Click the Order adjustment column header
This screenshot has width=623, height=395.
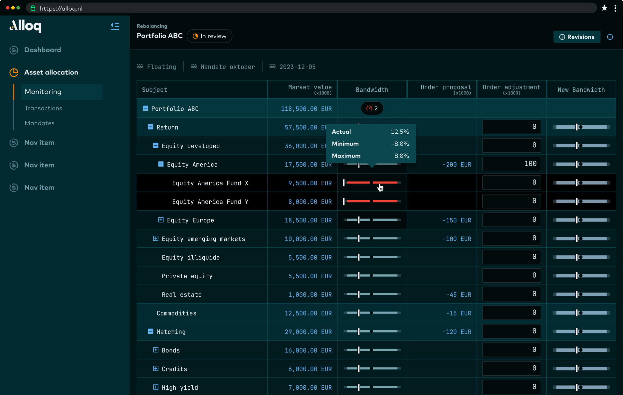(512, 89)
